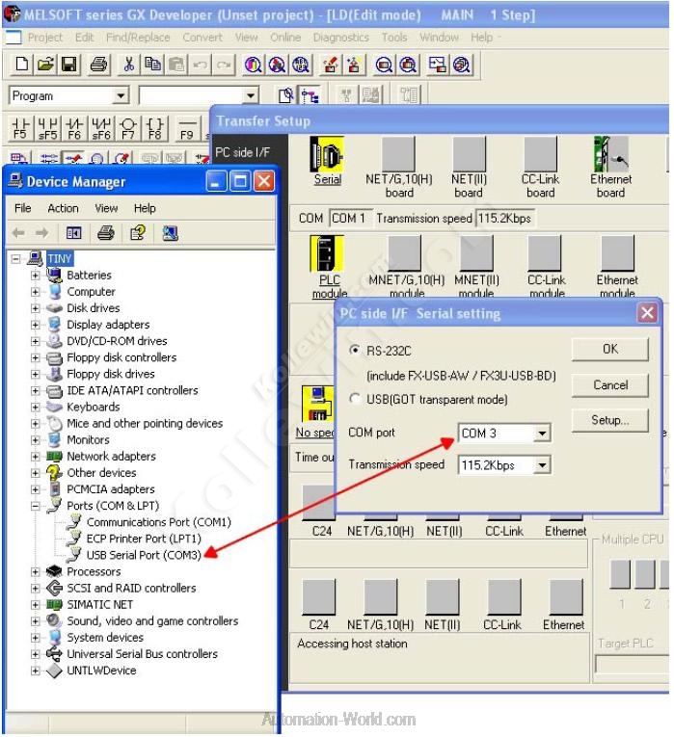Open the Diagnostics menu
The width and height of the screenshot is (674, 737).
[340, 38]
